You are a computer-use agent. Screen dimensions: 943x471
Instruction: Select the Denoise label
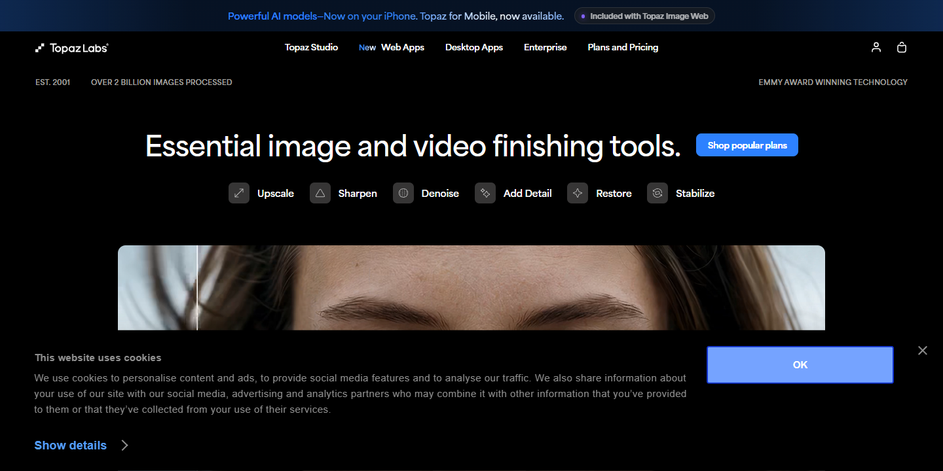click(x=440, y=193)
